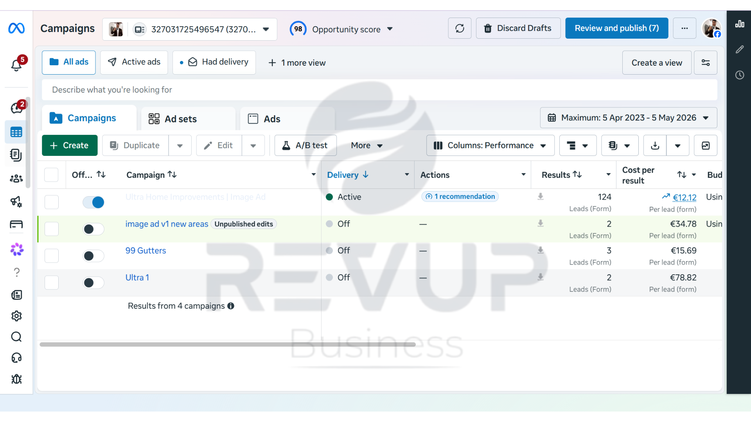Select the 99 Gutters campaign checkbox

pos(52,256)
